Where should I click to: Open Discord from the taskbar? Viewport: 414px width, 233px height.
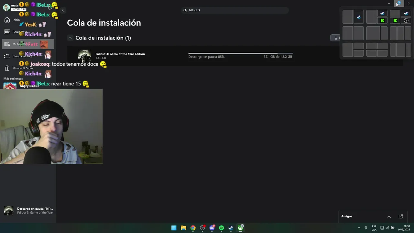(x=212, y=228)
